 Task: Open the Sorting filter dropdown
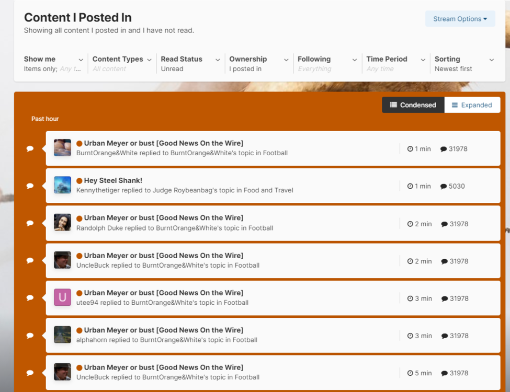(464, 64)
